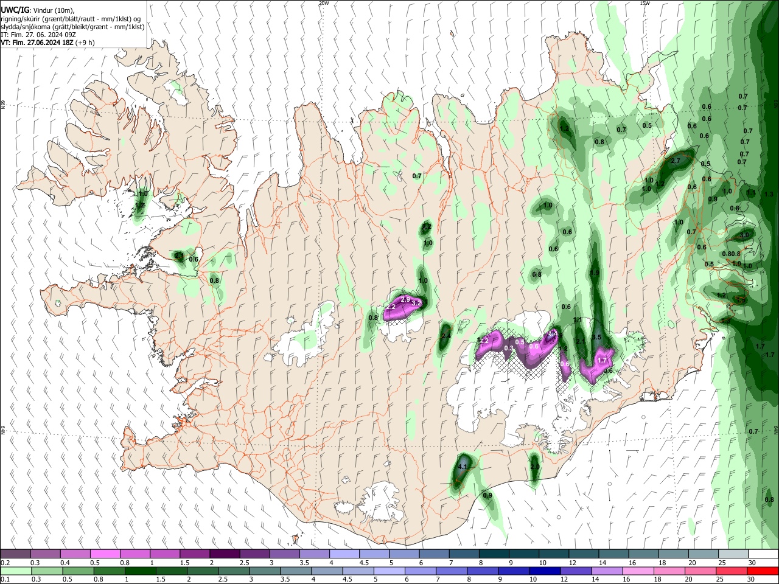The width and height of the screenshot is (779, 584).
Task: Click the 2.4 precipitation value in central Iceland
Action: point(445,336)
